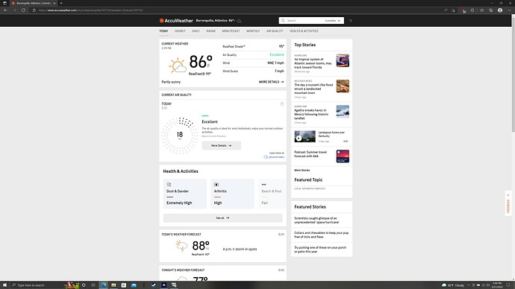Image resolution: width=515 pixels, height=289 pixels.
Task: Open a new browser tab with plus button
Action: pyautogui.click(x=61, y=3)
